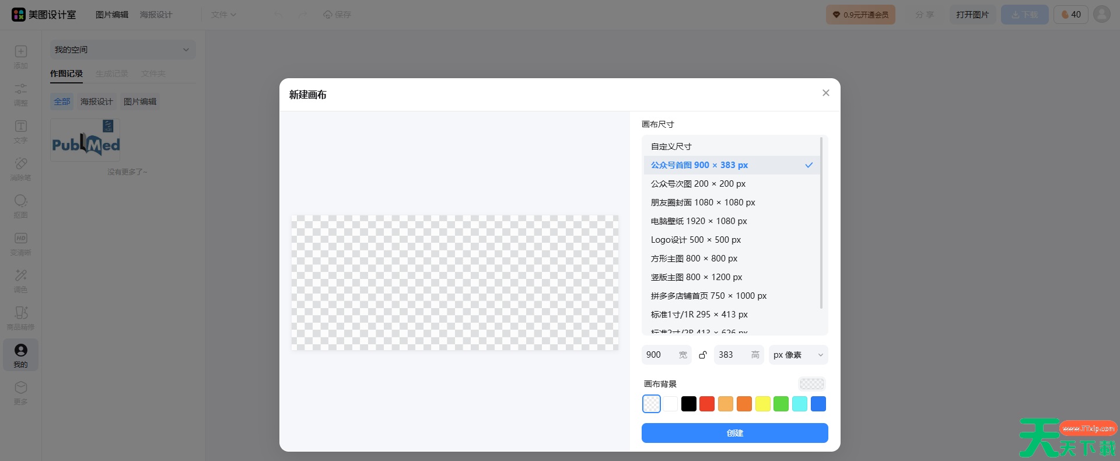The image size is (1120, 461).
Task: Switch to the 海报设计 top tab
Action: coord(156,15)
